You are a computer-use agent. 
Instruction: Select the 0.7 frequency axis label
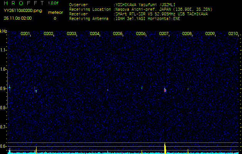coord(3,127)
